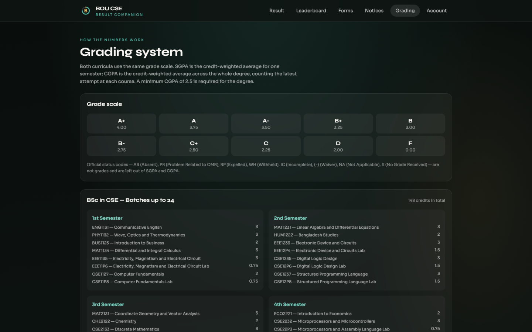532x332 pixels.
Task: Click the Grade scale section title
Action: coord(104,104)
